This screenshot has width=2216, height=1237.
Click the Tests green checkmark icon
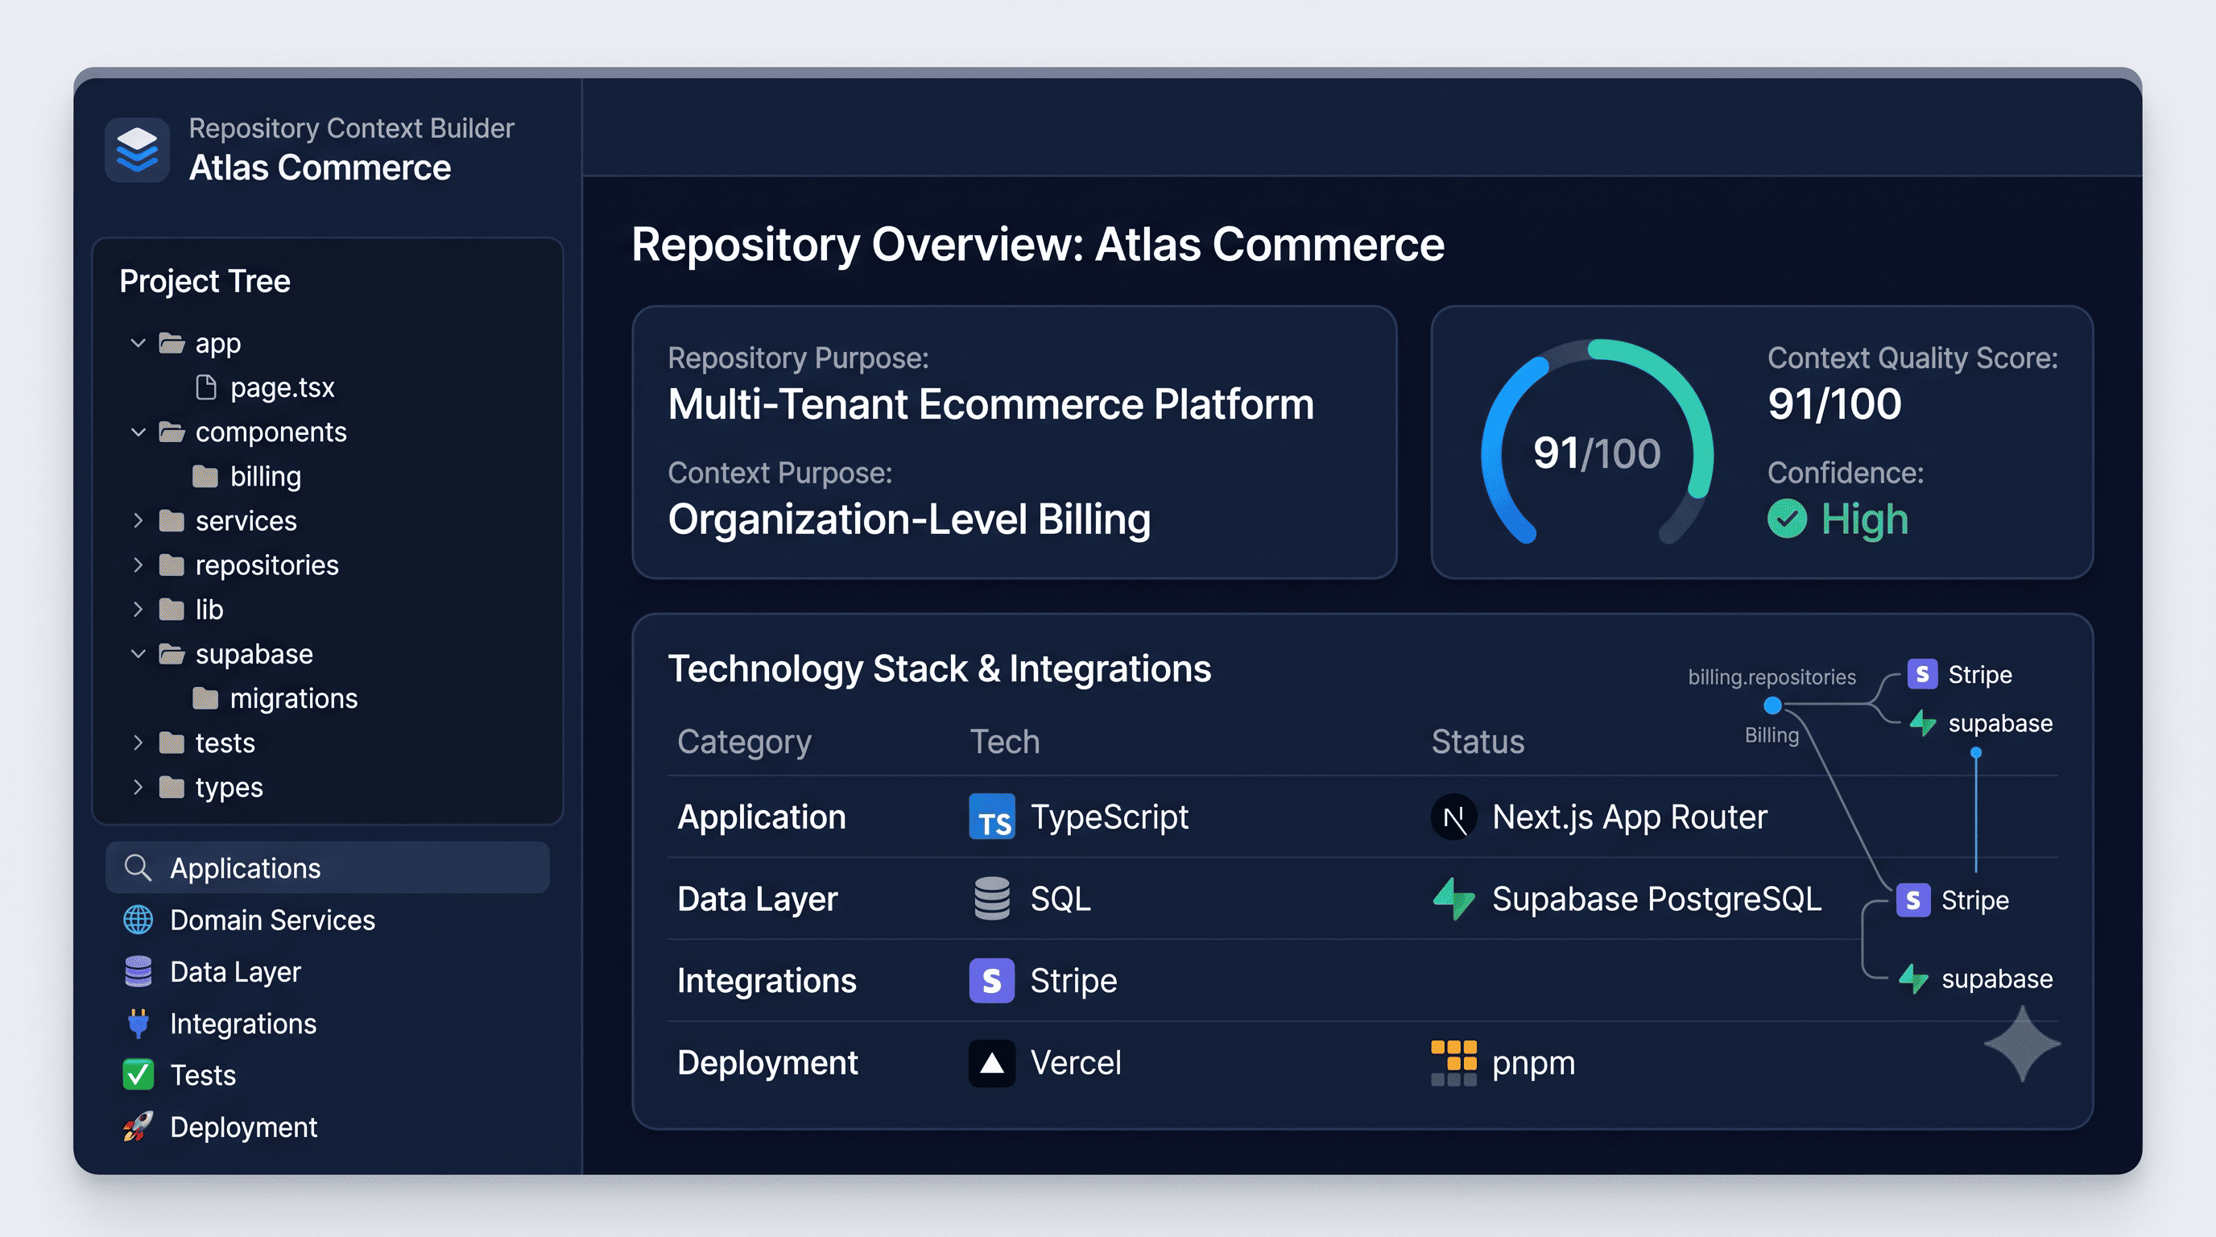tap(138, 1074)
